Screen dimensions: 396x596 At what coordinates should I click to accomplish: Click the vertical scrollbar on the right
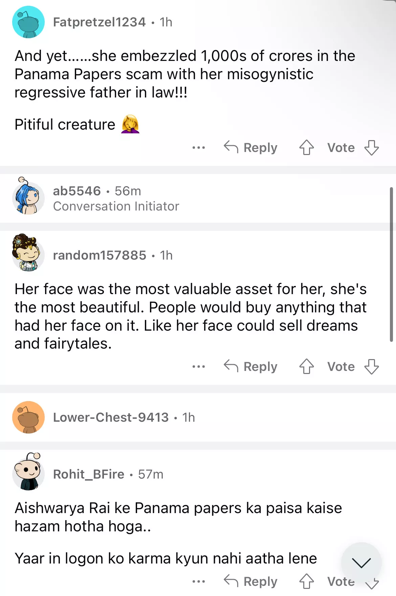392,264
